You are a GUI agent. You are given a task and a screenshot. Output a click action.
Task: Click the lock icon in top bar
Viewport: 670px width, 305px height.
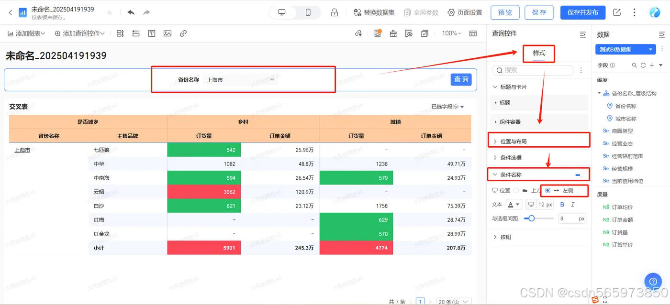pyautogui.click(x=335, y=12)
